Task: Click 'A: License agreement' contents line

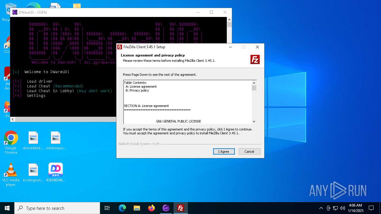Action: point(141,86)
